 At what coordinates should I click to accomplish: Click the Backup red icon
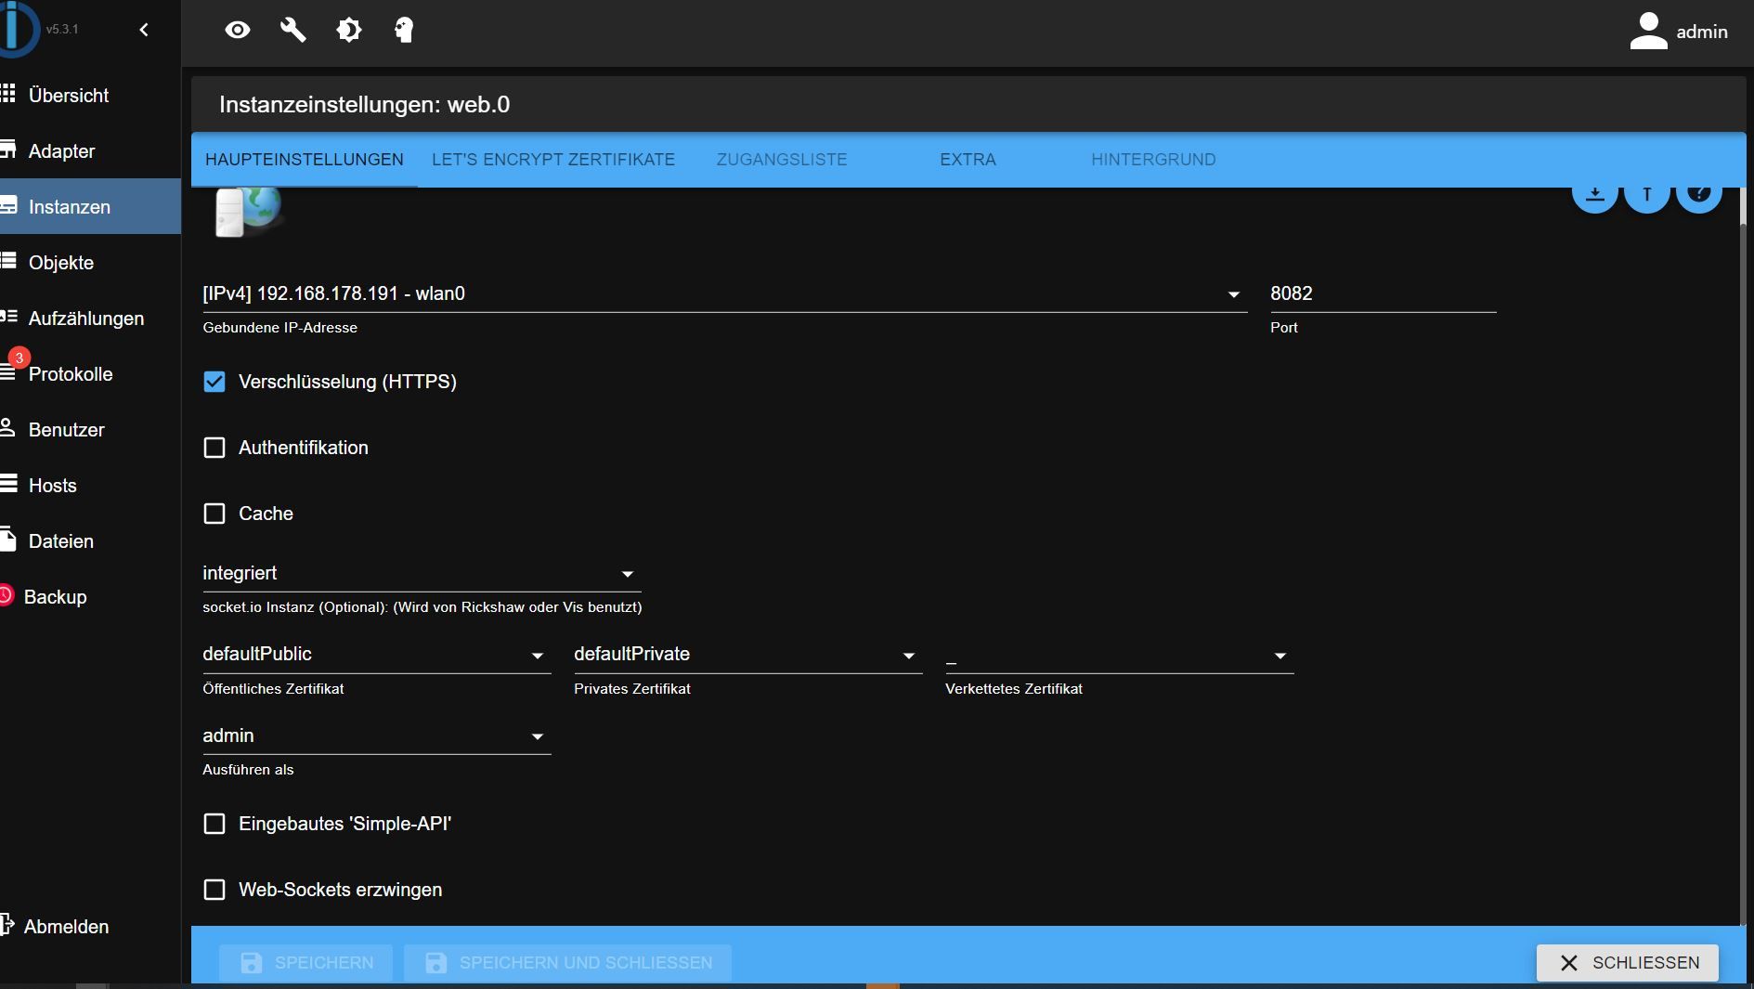[6, 595]
